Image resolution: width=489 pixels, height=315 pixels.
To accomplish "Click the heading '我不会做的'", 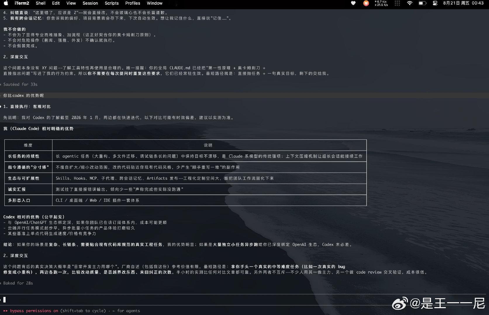I will pyautogui.click(x=15, y=29).
